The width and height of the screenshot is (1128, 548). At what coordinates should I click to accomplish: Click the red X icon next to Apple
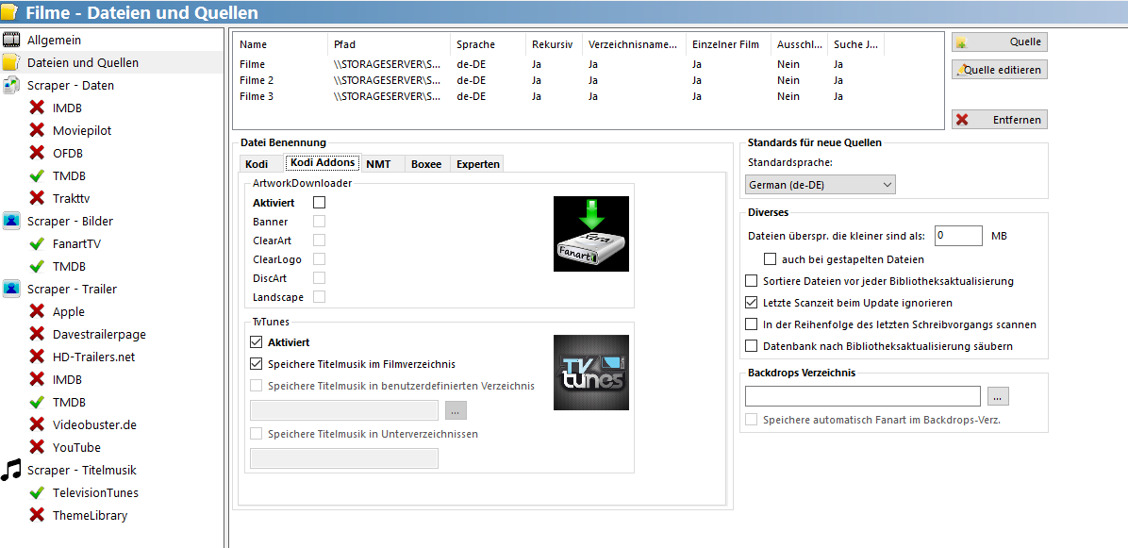(36, 311)
